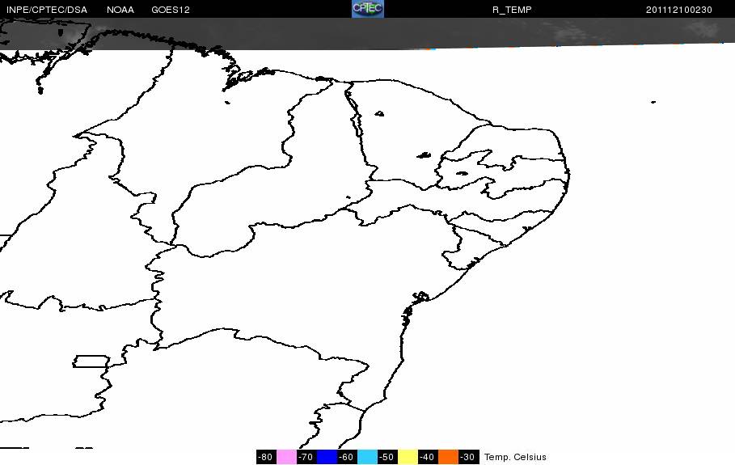Click the -60 legend value

pos(346,457)
